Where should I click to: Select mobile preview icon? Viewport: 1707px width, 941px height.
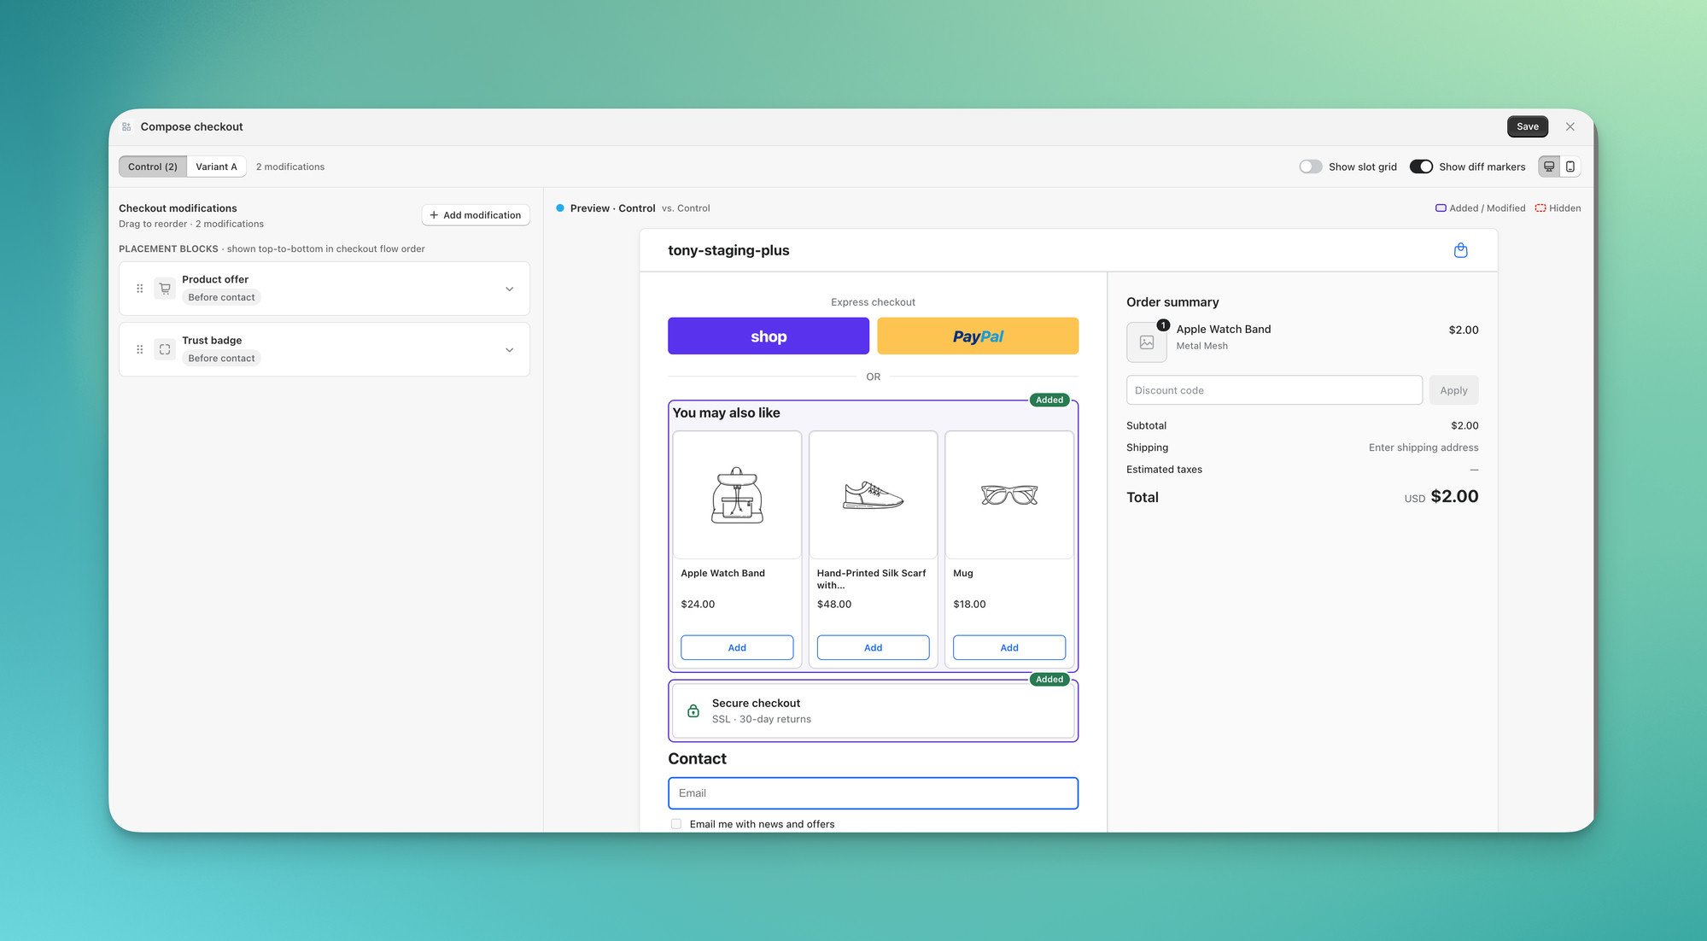coord(1570,167)
